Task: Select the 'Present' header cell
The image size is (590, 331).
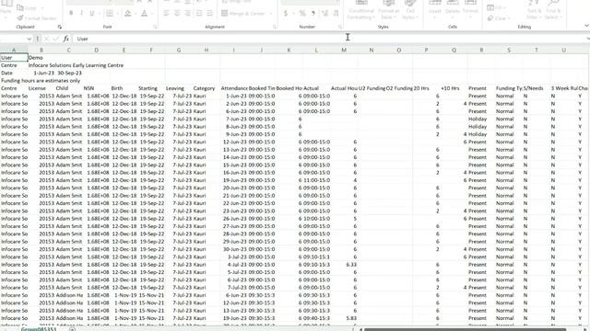Action: point(481,88)
